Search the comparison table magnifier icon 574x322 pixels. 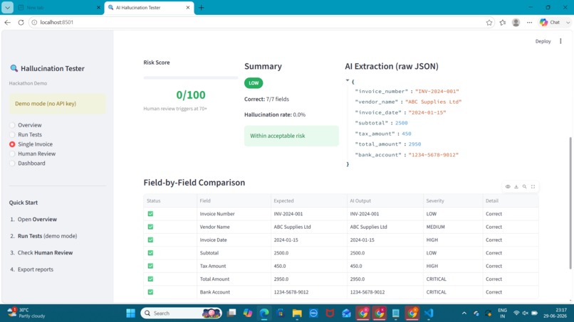click(x=525, y=187)
